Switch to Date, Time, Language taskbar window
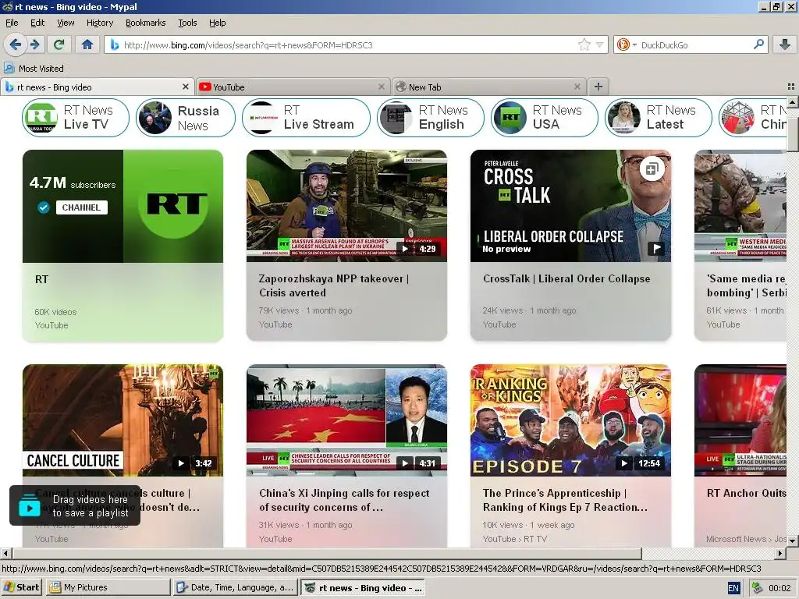The height and width of the screenshot is (599, 799). coord(235,587)
